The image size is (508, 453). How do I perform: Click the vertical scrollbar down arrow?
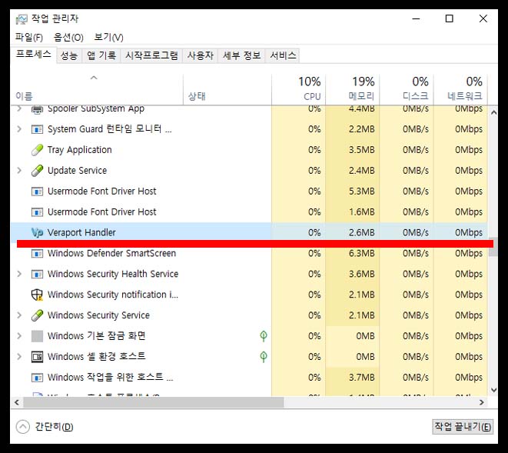pyautogui.click(x=493, y=390)
